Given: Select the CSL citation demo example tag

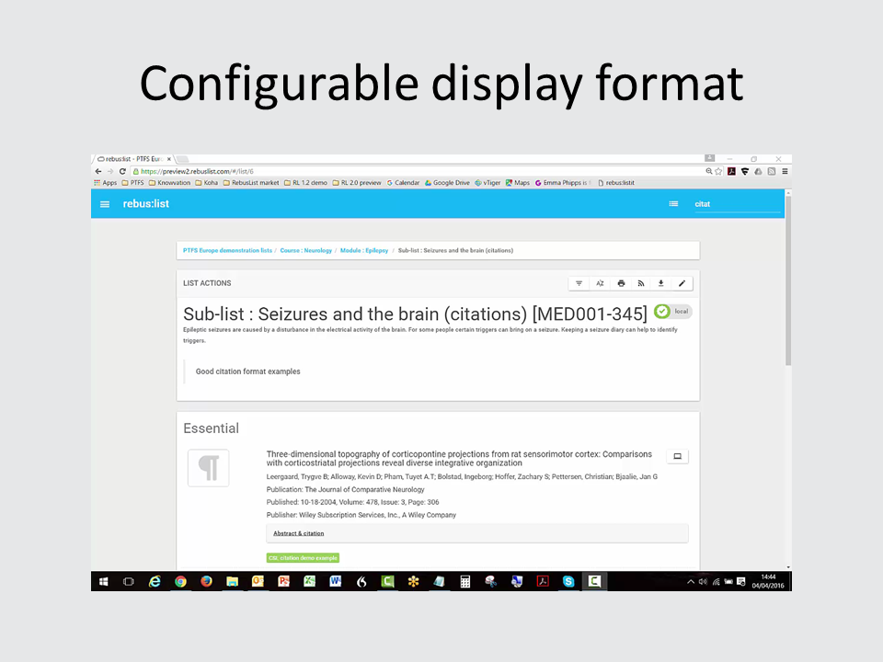Looking at the screenshot, I should coord(303,558).
